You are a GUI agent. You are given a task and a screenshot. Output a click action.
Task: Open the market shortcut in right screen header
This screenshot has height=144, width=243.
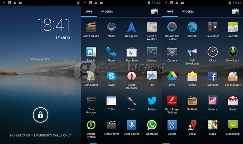coord(235,11)
